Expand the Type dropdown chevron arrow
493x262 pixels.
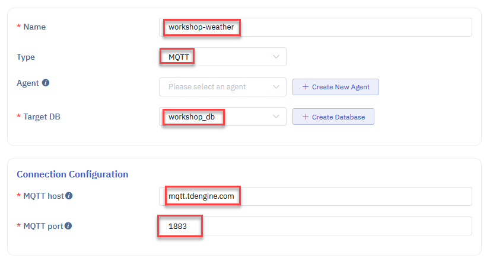click(x=276, y=57)
